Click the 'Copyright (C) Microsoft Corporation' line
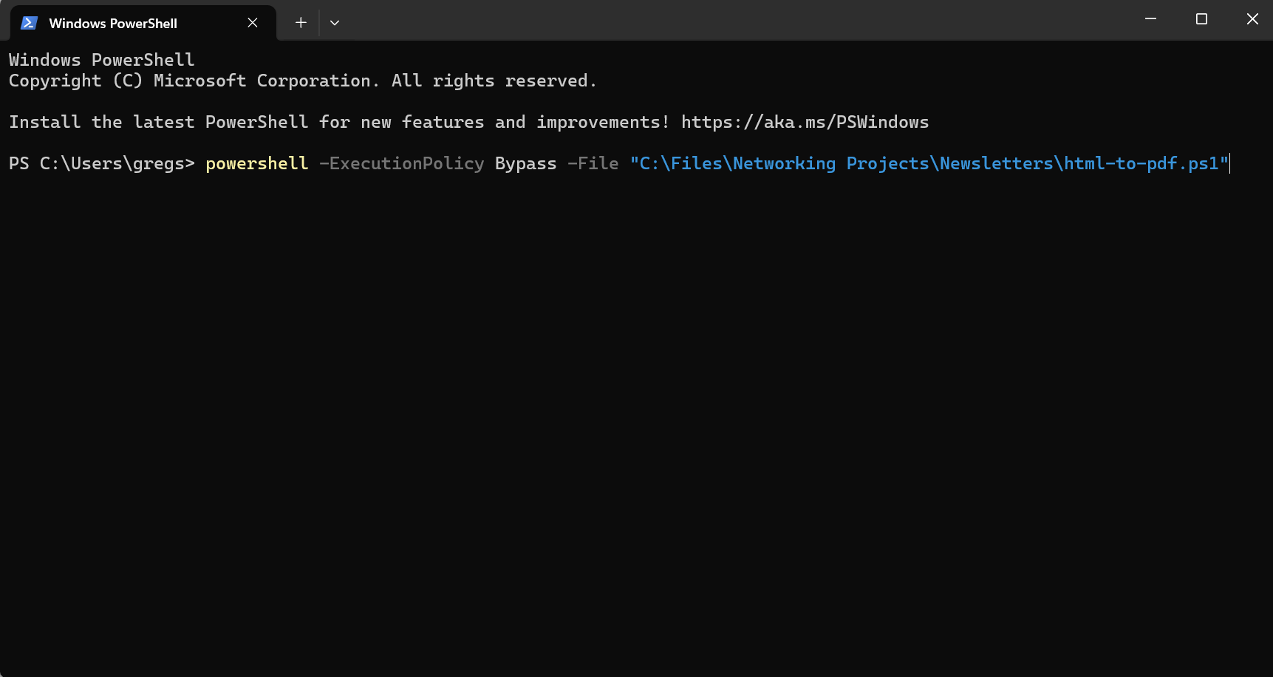The height and width of the screenshot is (677, 1273). point(302,81)
